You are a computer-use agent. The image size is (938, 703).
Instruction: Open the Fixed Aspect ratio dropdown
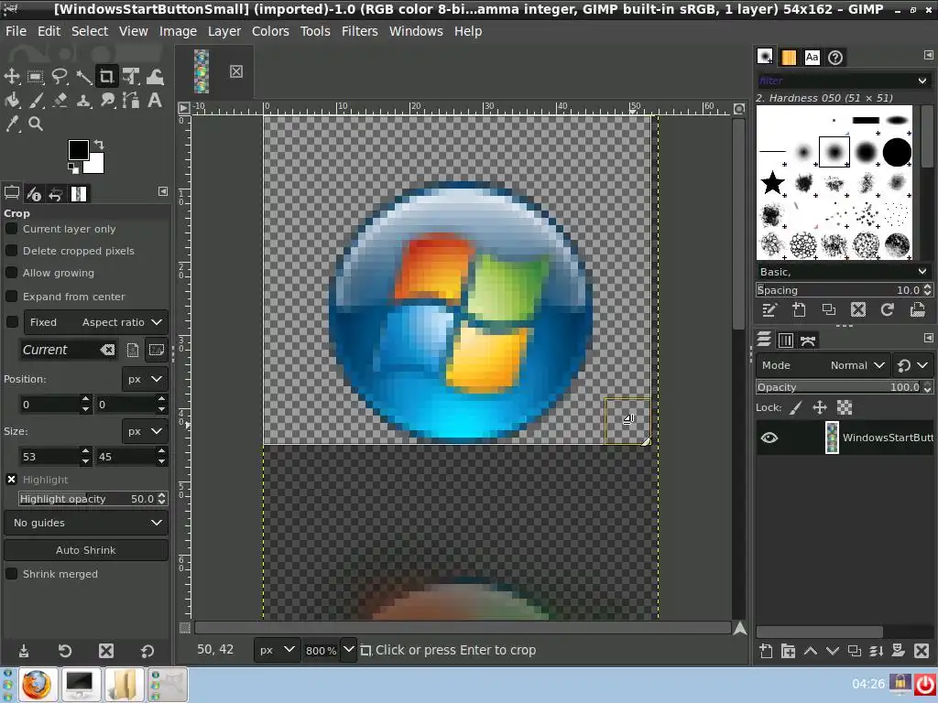[96, 322]
